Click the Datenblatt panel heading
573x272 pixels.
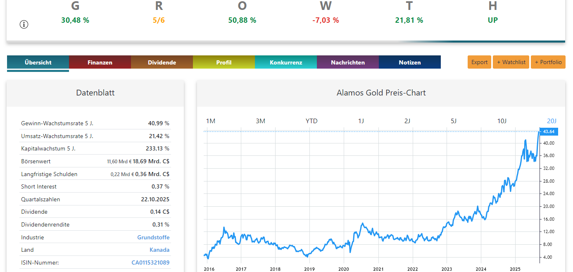(x=95, y=93)
